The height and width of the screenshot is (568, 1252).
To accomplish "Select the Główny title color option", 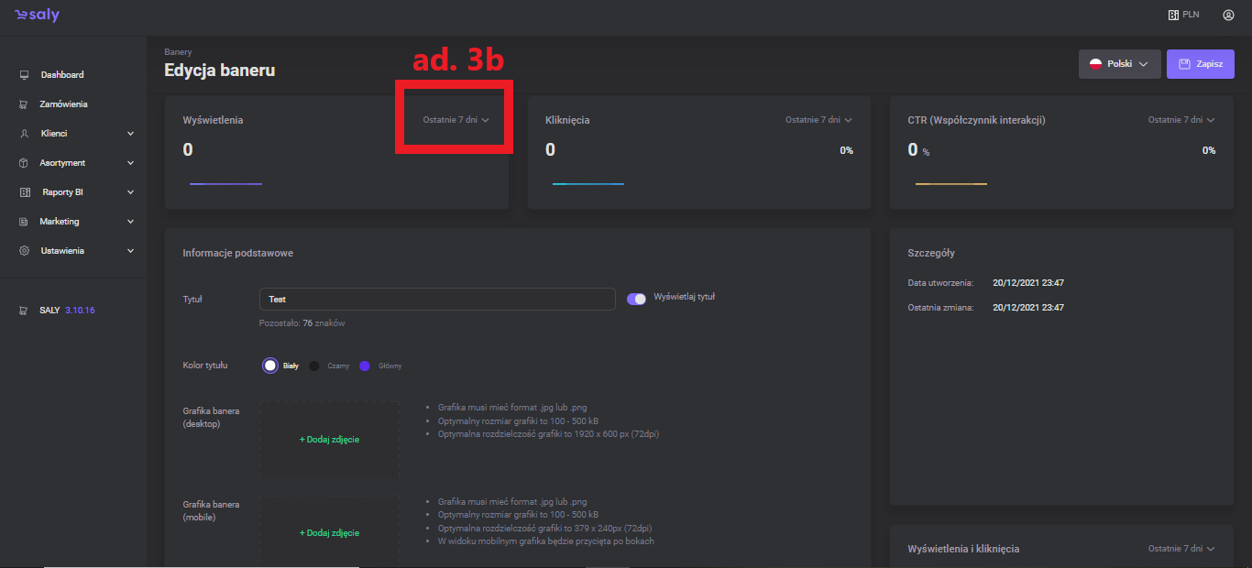I will [365, 366].
